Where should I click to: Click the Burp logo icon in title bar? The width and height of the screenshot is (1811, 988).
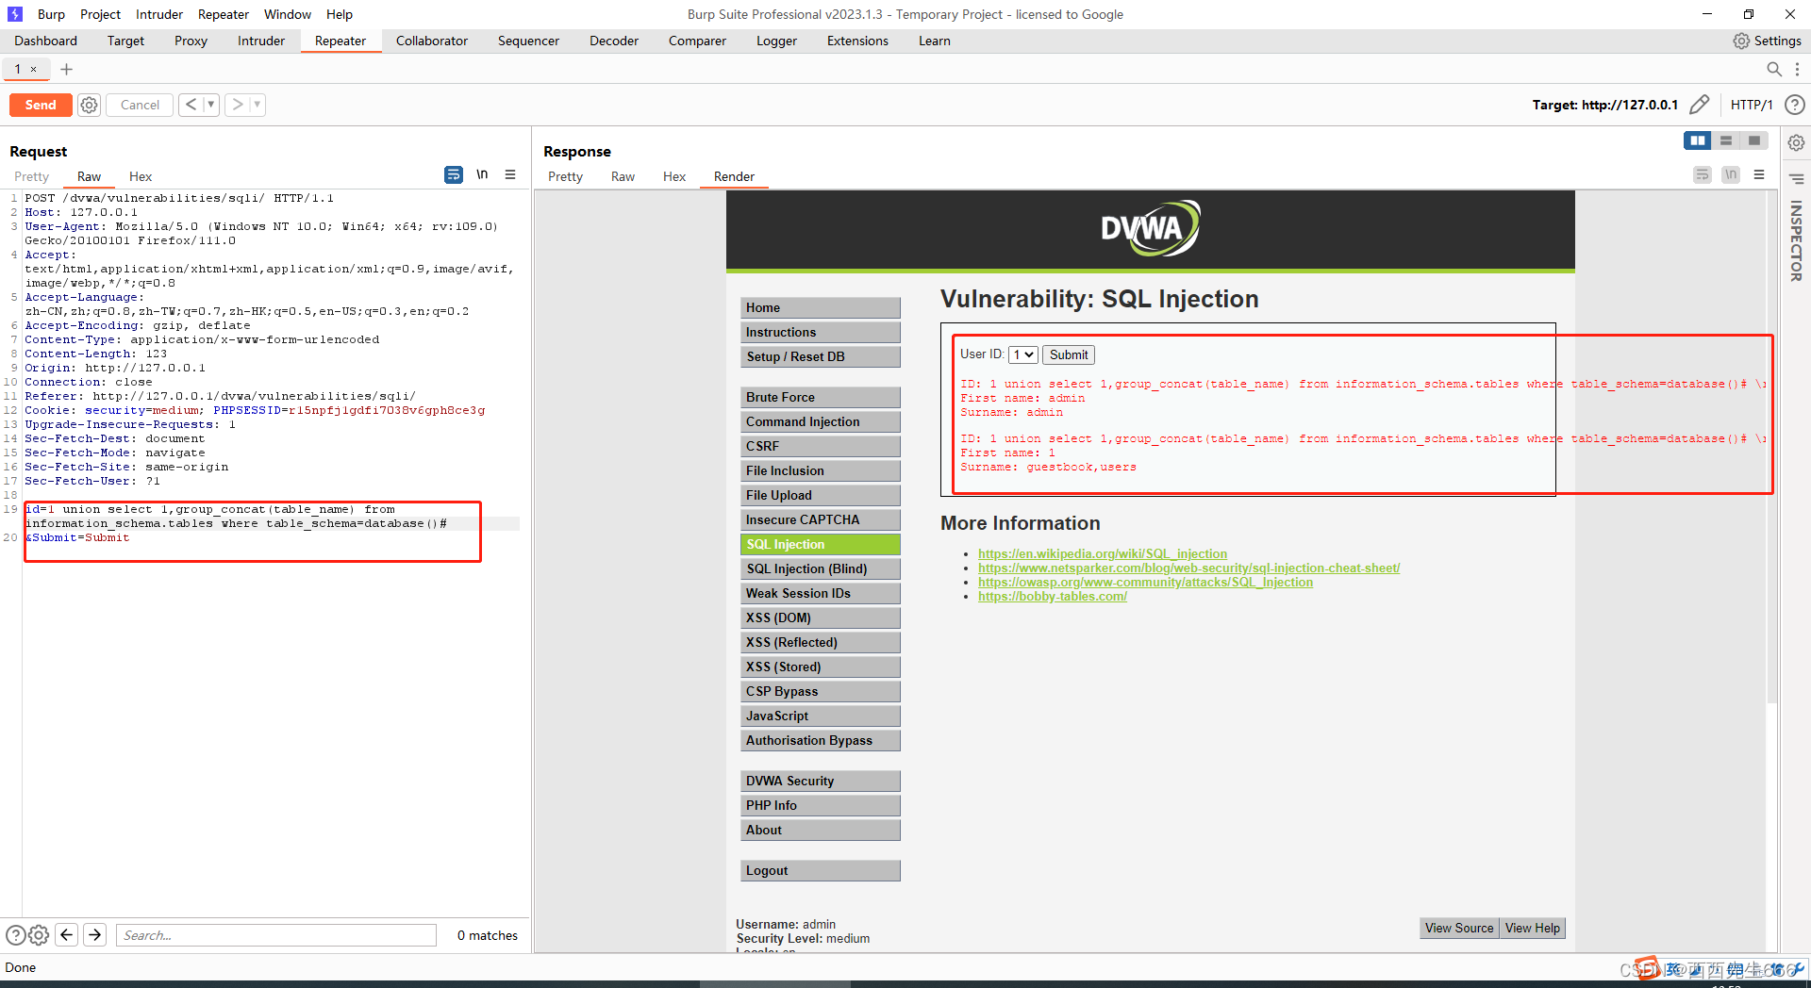pos(14,14)
